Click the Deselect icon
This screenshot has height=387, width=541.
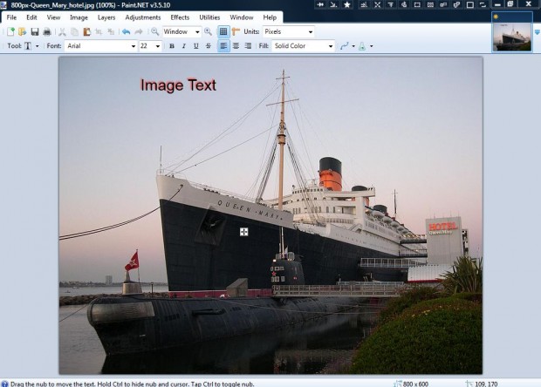[x=111, y=31]
